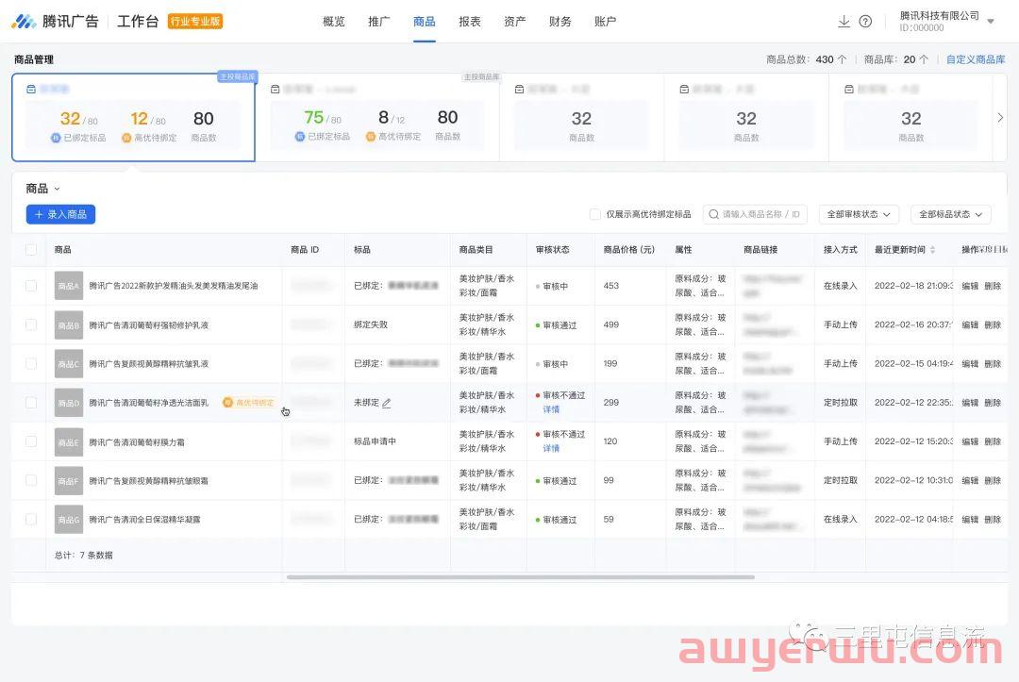Viewport: 1019px width, 682px height.
Task: Click the download icon in top bar
Action: (844, 22)
